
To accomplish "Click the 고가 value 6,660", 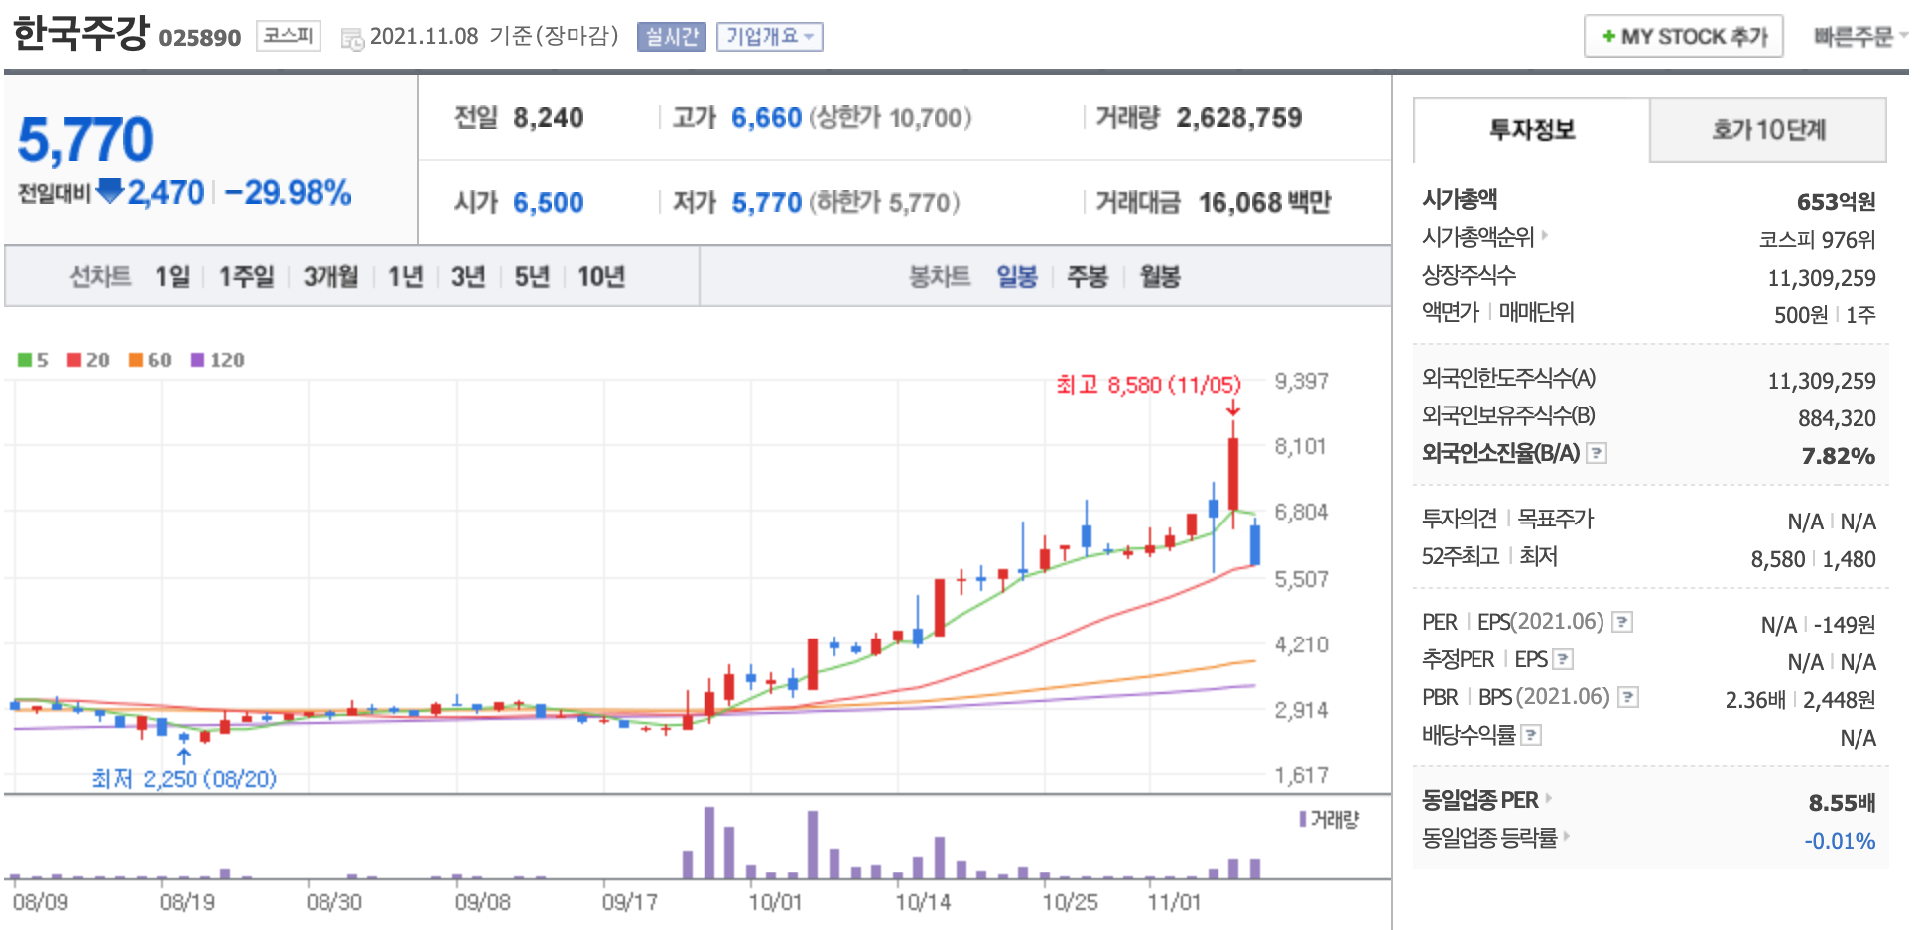I will tap(766, 118).
